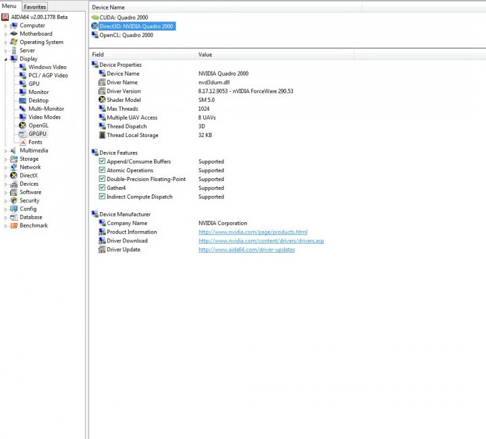Expand the Operating System node
Image resolution: width=486 pixels, height=439 pixels.
coord(5,43)
